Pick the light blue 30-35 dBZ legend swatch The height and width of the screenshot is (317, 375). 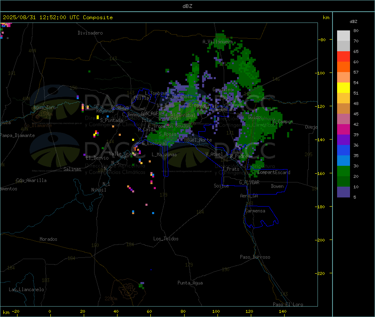point(343,161)
